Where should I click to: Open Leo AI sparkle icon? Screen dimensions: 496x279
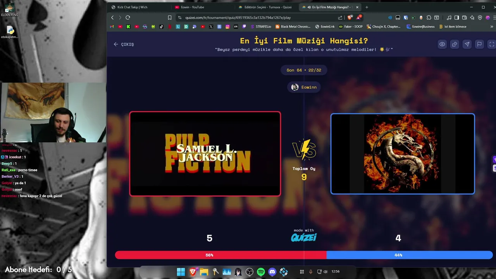click(472, 17)
